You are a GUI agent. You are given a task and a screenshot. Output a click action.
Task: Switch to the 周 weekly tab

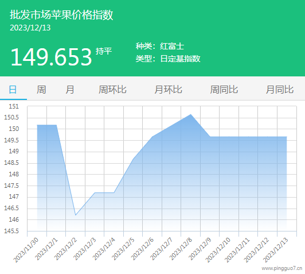coord(41,90)
